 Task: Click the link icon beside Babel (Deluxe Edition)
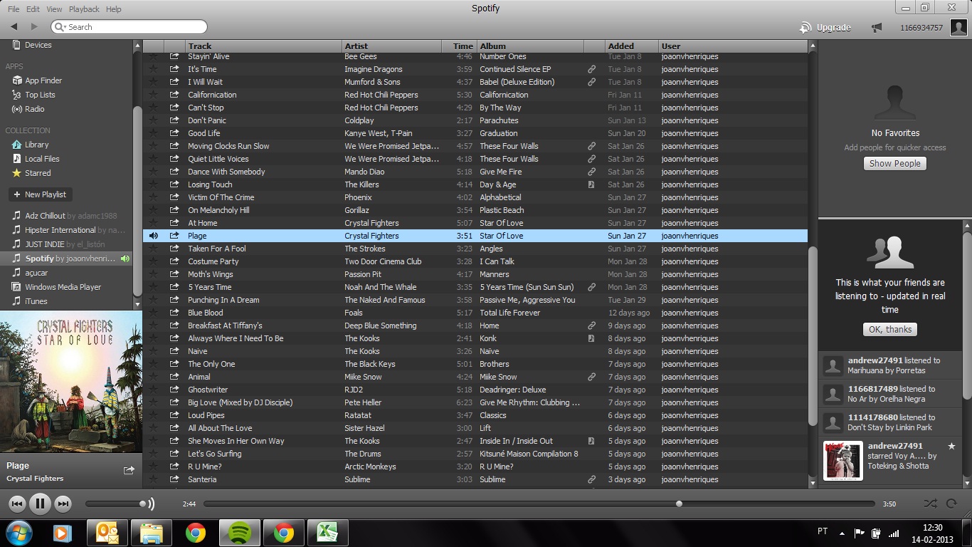pos(591,82)
